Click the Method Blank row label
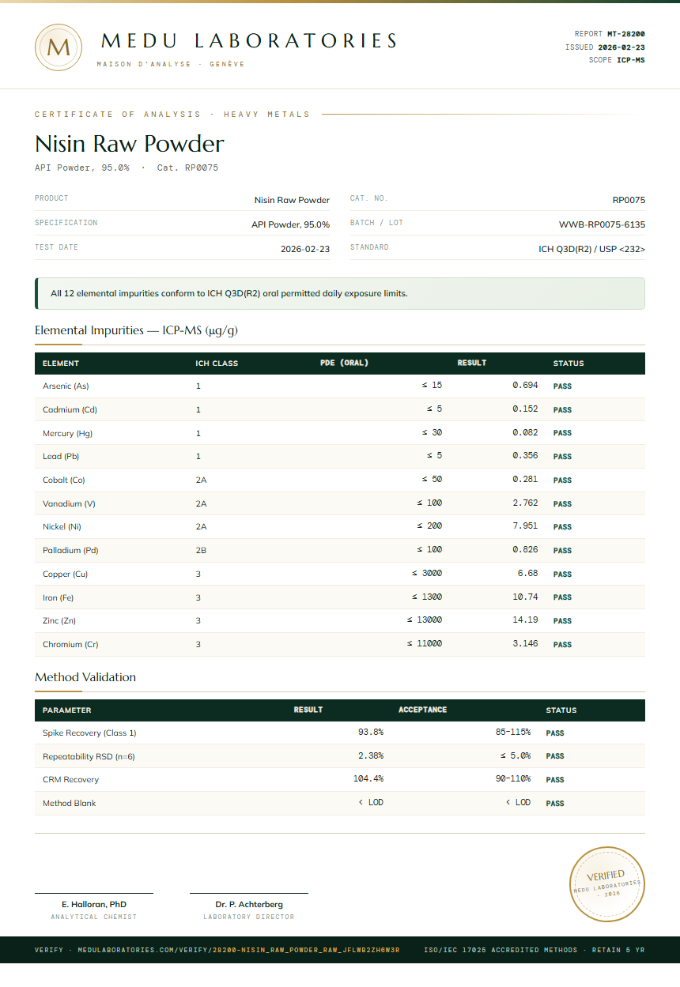The width and height of the screenshot is (680, 987). [x=70, y=803]
